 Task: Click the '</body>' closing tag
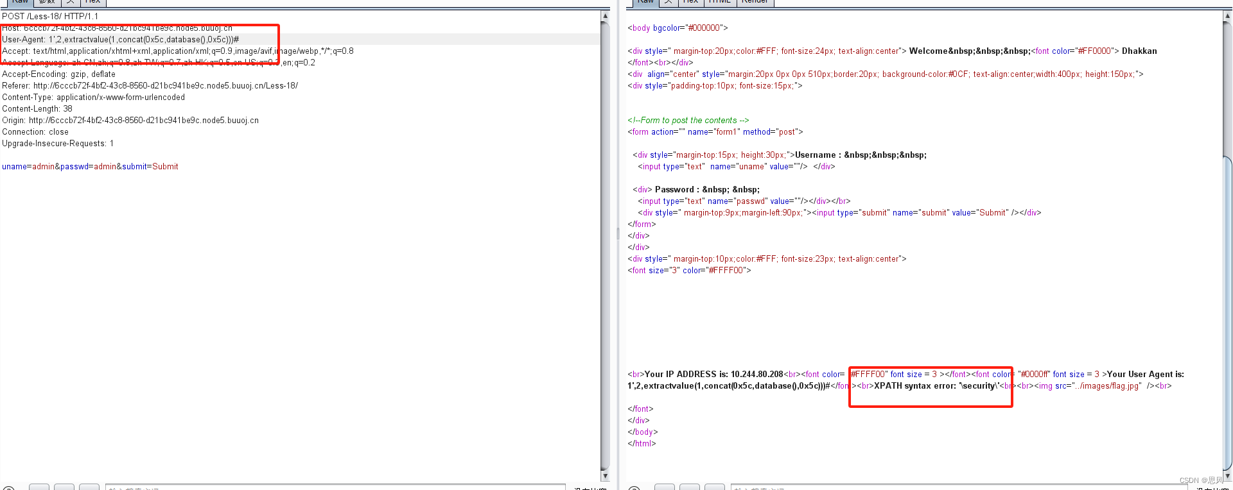[x=642, y=432]
